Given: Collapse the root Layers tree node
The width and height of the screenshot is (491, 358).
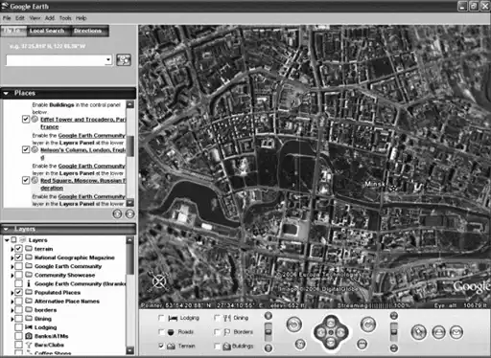Looking at the screenshot, I should (x=7, y=240).
